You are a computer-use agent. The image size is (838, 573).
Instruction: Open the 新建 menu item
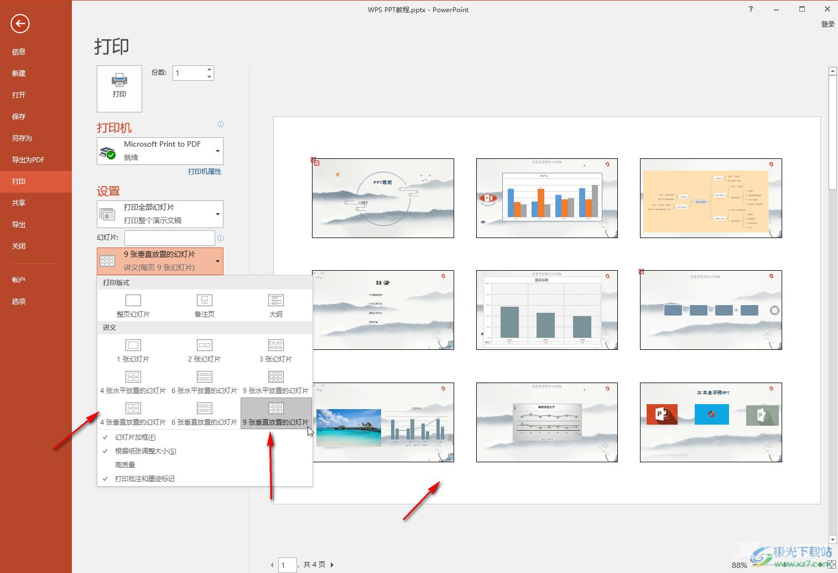(x=36, y=73)
